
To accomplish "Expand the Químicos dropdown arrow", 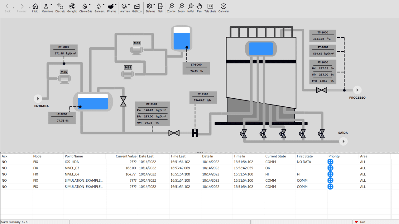I will coord(51,5).
